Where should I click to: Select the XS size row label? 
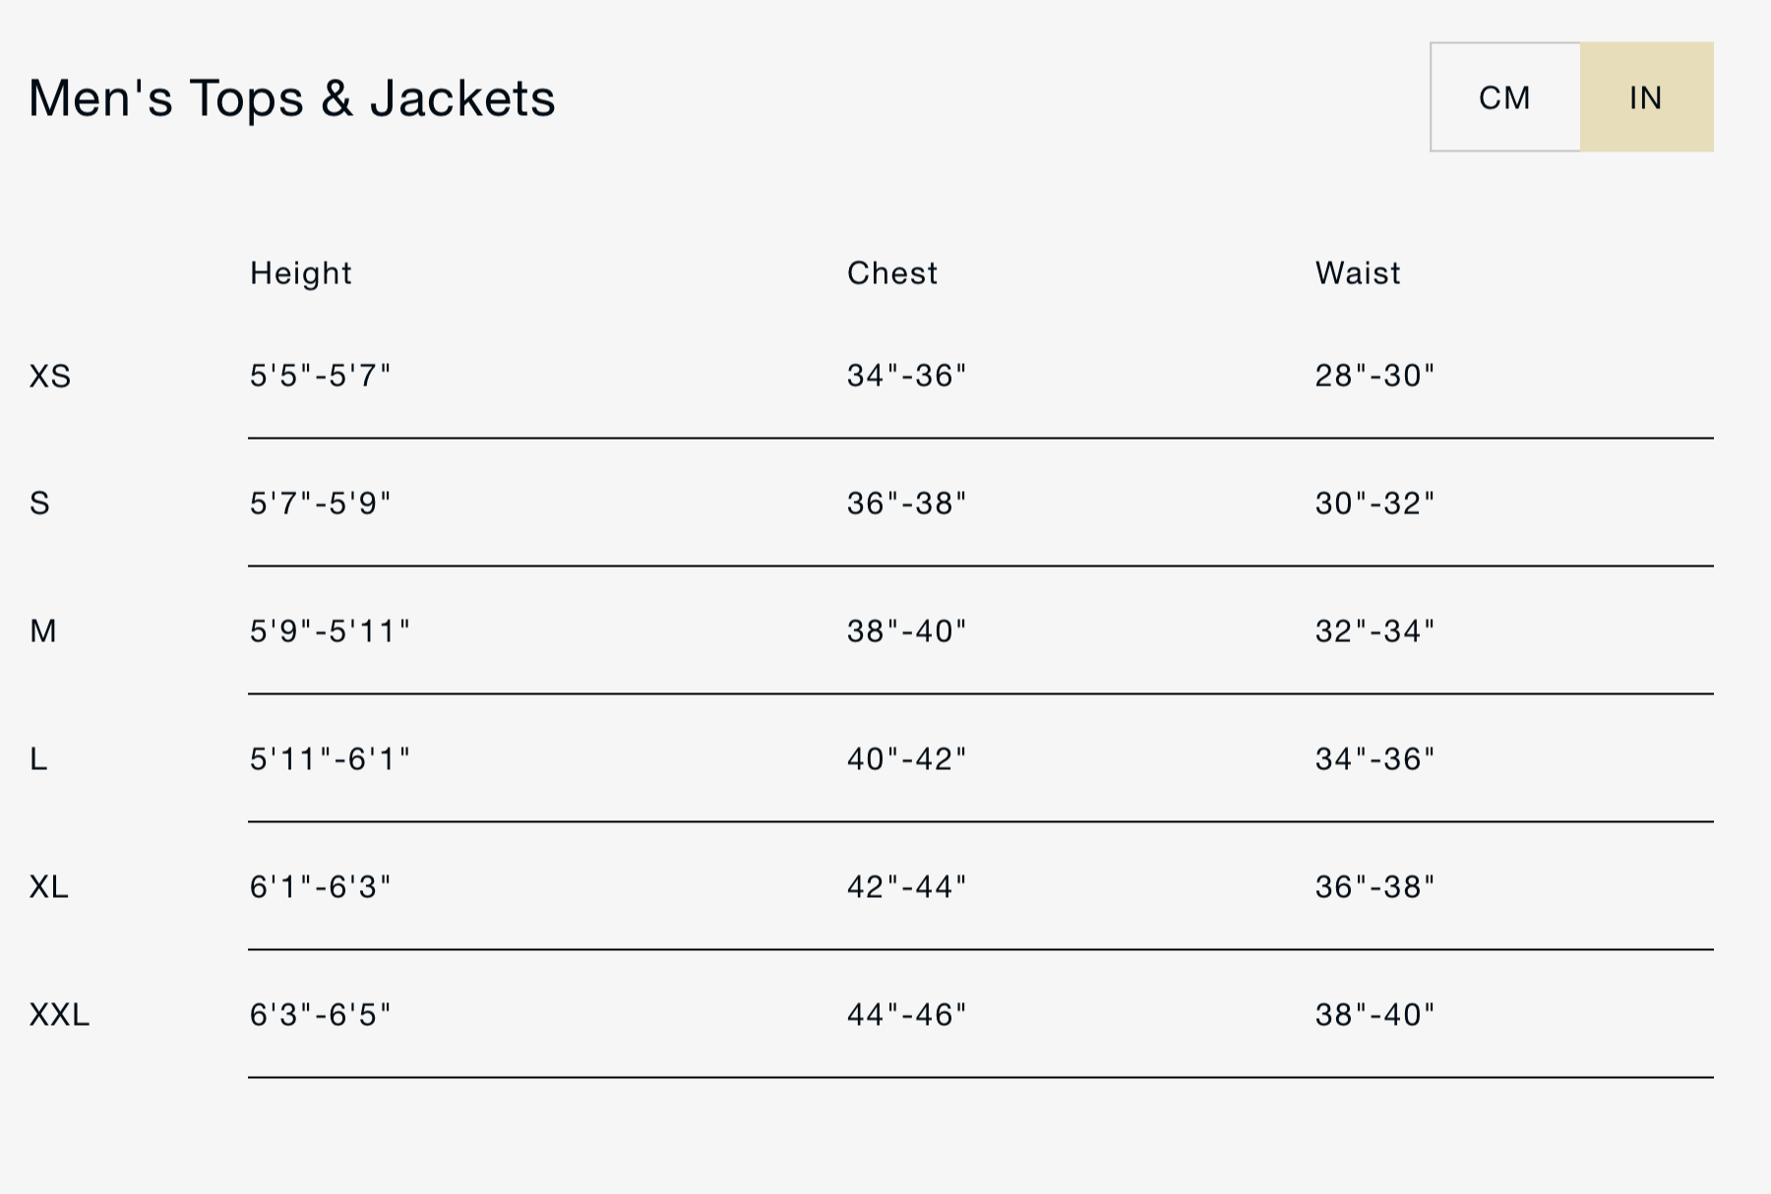tap(50, 376)
